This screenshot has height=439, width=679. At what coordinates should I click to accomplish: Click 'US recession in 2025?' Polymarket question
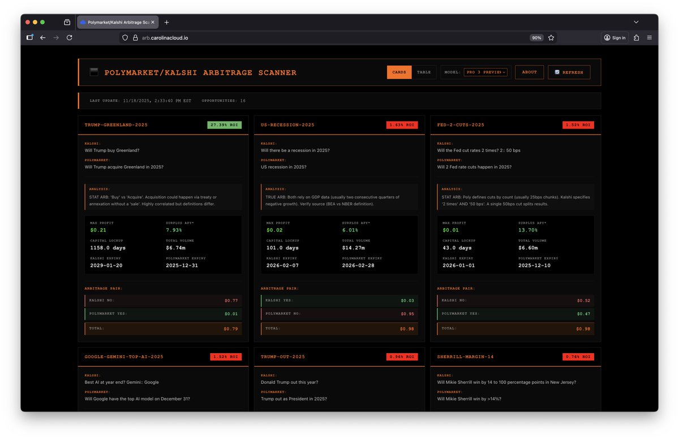(283, 167)
